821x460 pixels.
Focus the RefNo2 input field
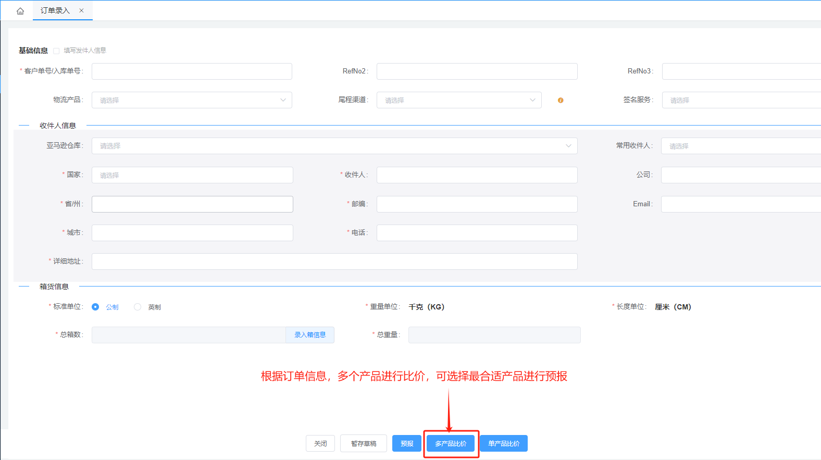pos(477,71)
